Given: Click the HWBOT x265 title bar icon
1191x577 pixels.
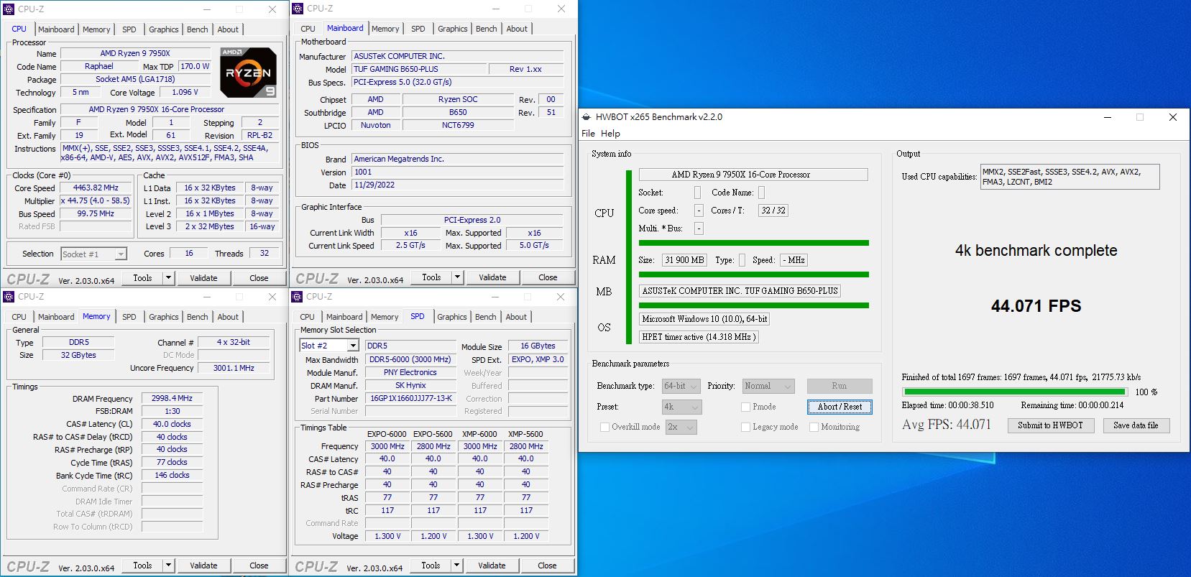Looking at the screenshot, I should click(x=587, y=116).
